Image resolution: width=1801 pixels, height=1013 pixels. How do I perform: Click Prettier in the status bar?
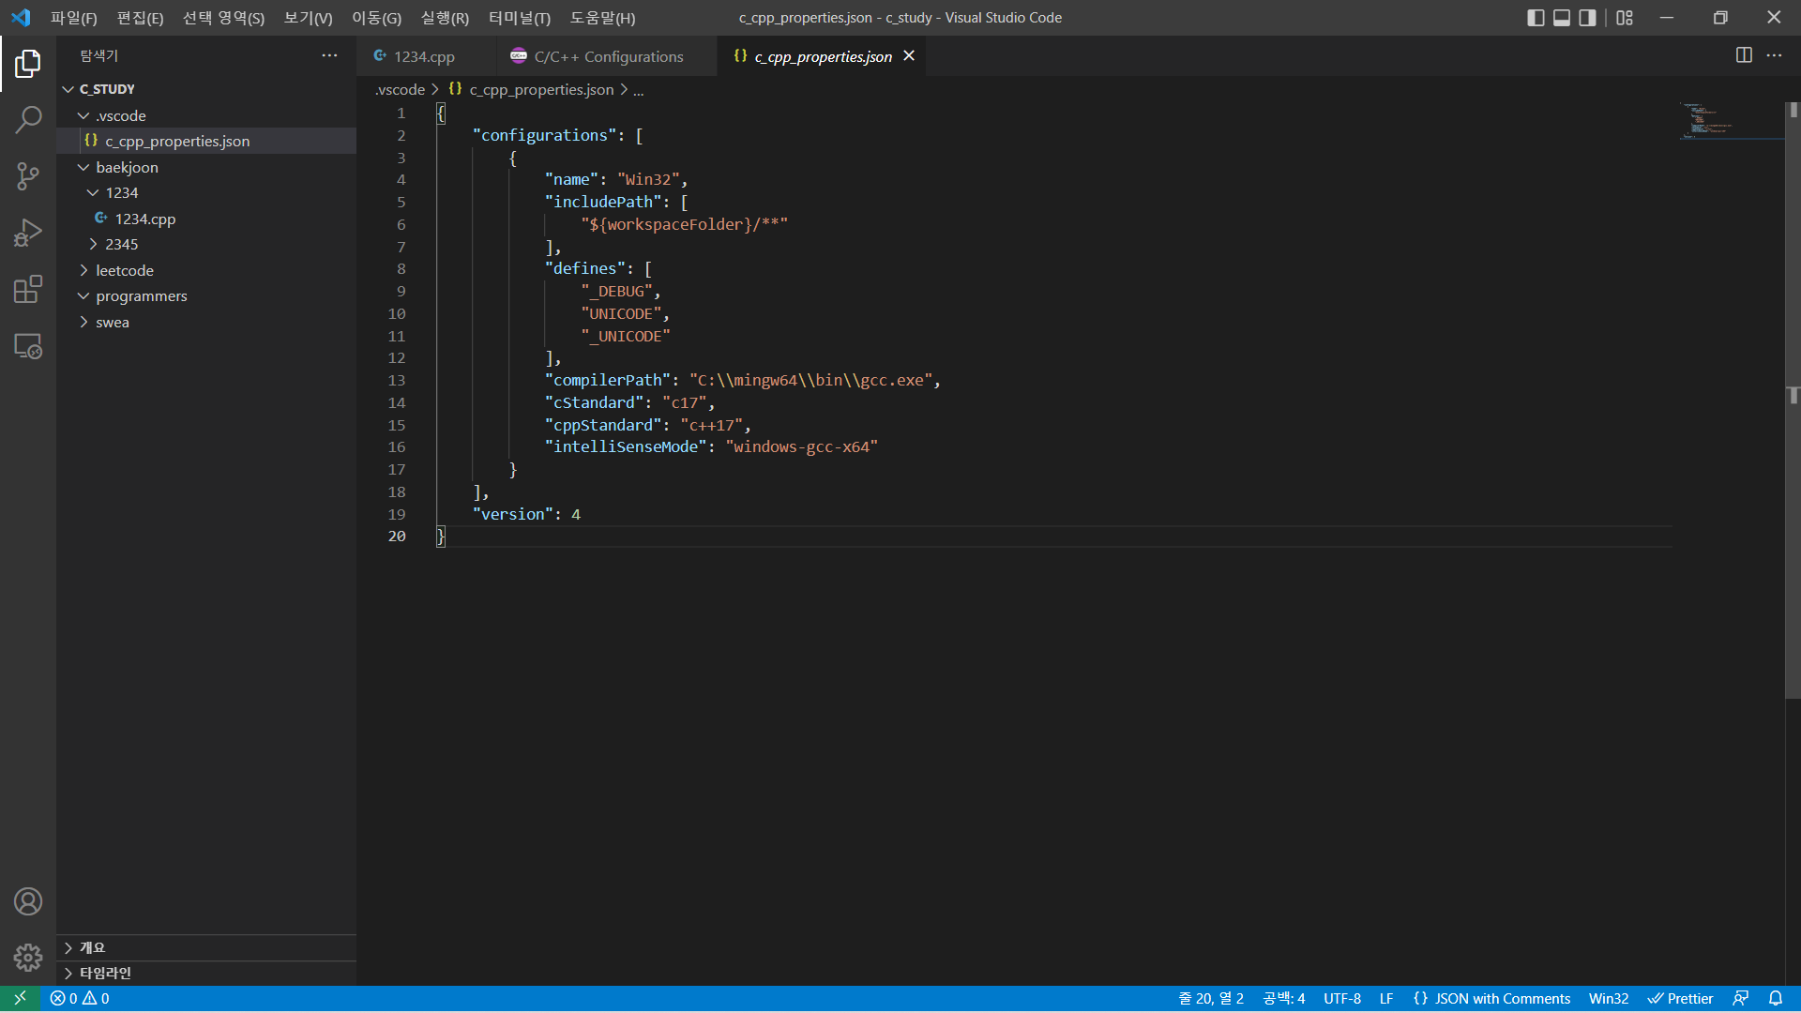(x=1680, y=999)
